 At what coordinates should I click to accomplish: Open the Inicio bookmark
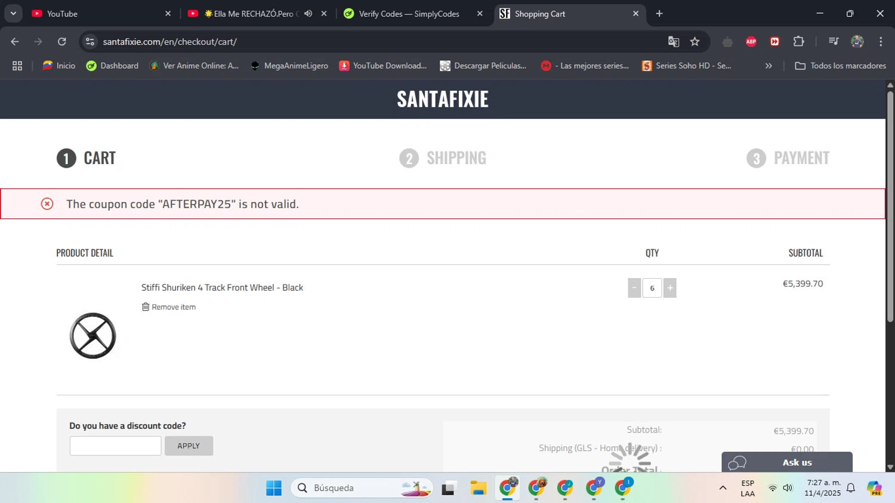click(58, 66)
